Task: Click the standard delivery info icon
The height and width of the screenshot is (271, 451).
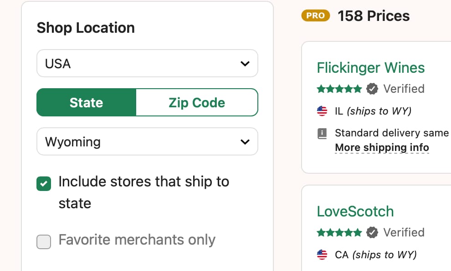Action: pos(322,133)
